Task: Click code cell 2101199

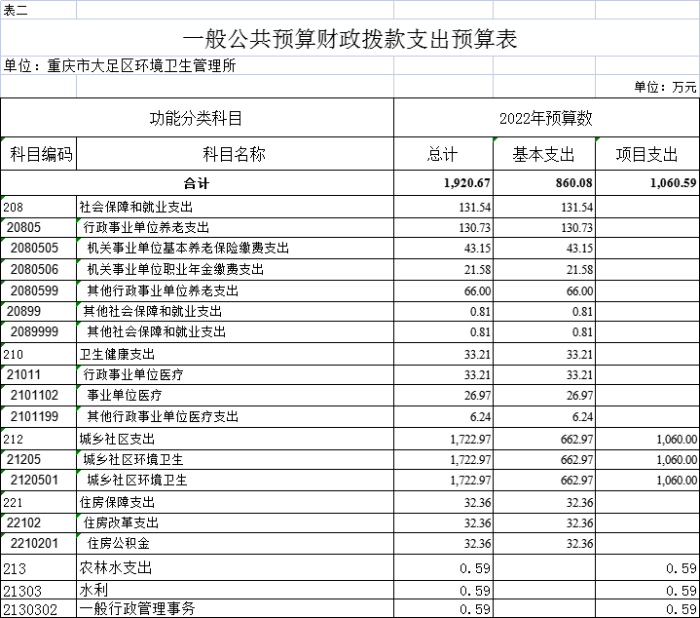Action: [38, 416]
